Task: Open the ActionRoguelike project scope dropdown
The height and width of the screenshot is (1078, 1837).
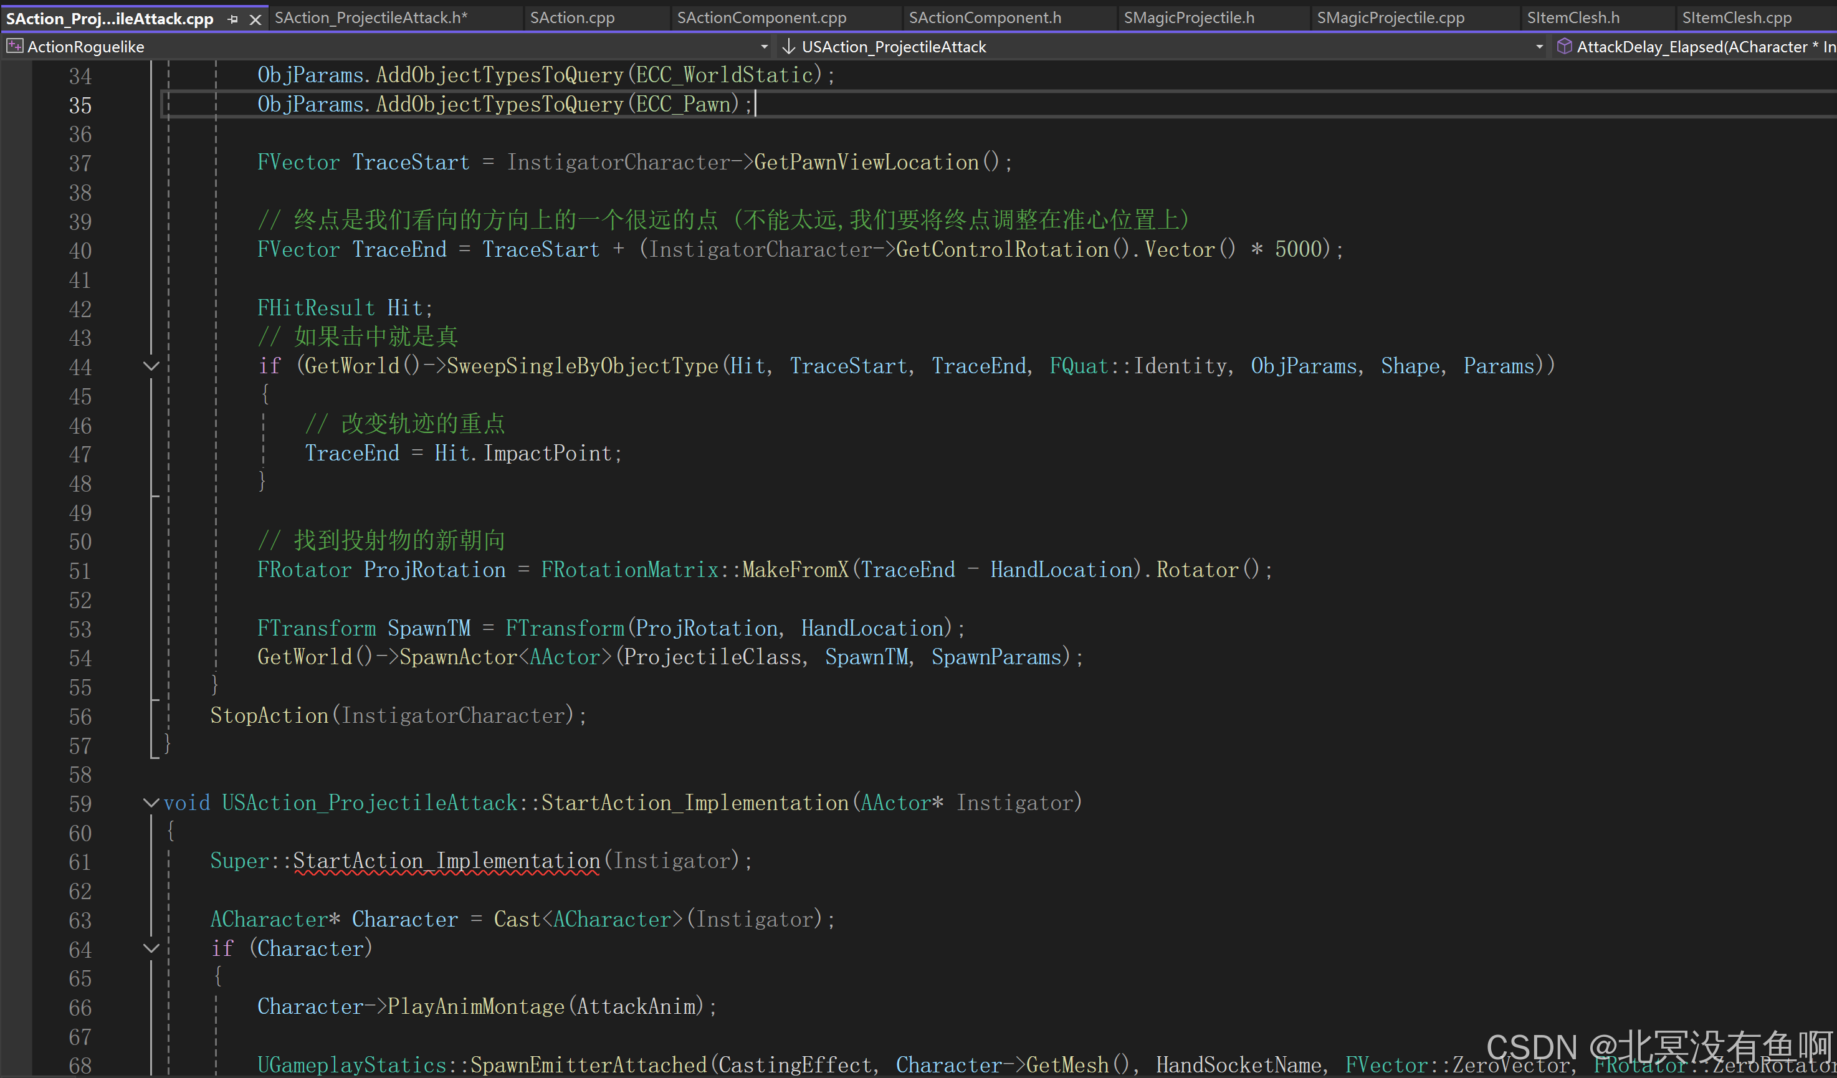Action: 764,47
